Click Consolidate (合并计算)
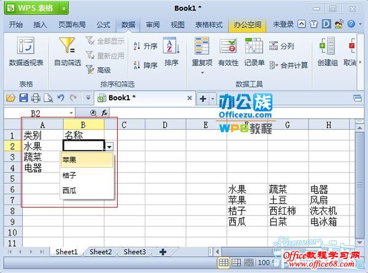This screenshot has width=368, height=273. 288,65
